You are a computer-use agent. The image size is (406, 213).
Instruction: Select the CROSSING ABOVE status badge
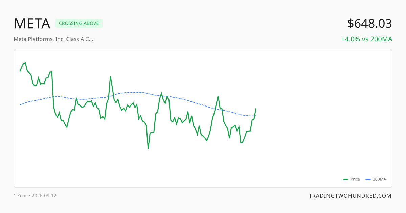[x=79, y=23]
